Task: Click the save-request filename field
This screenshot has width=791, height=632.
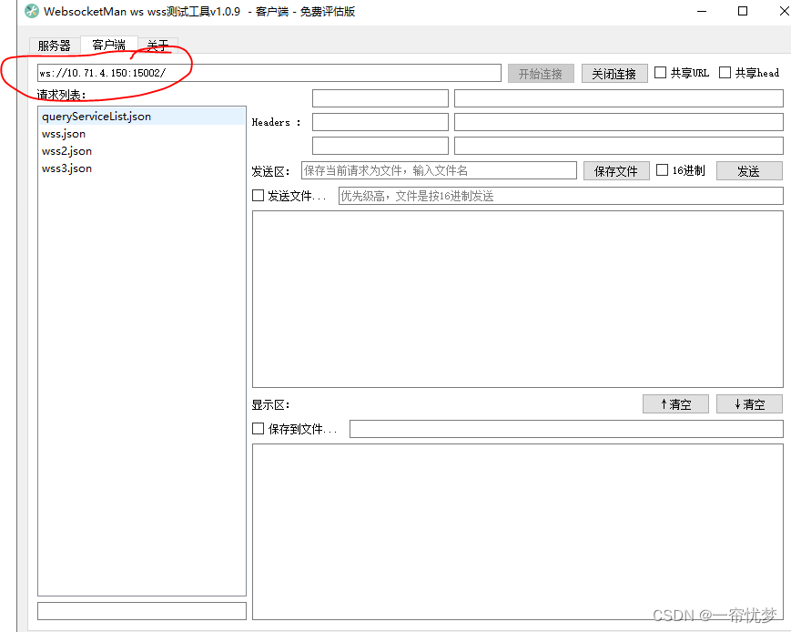Action: click(439, 170)
